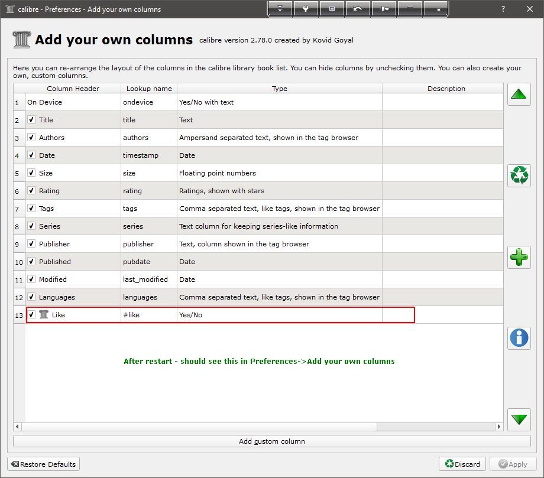Image resolution: width=544 pixels, height=478 pixels.
Task: Hide the Languages column via its checkbox
Action: click(31, 297)
